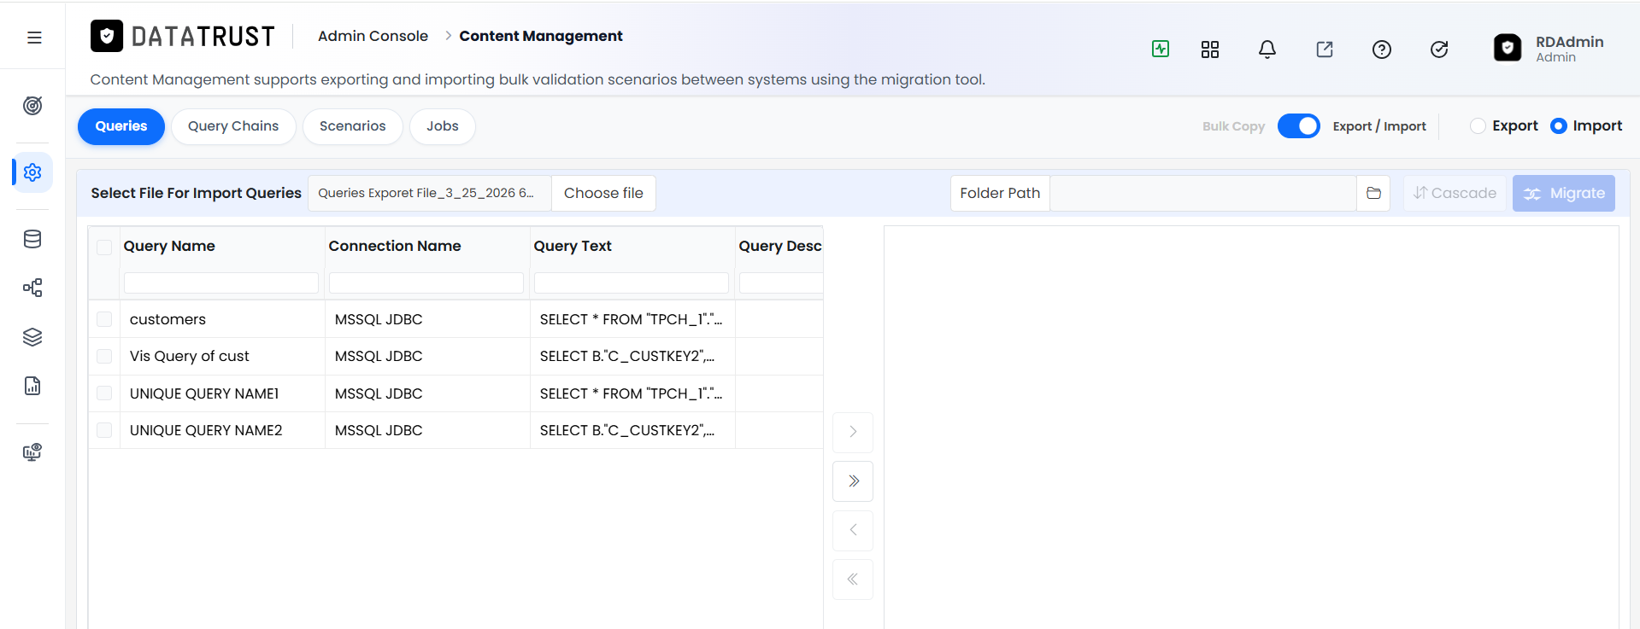Open the flow diagram sidebar icon
This screenshot has height=629, width=1640.
[32, 288]
